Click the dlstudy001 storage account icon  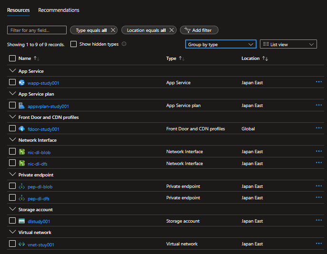coord(22,221)
